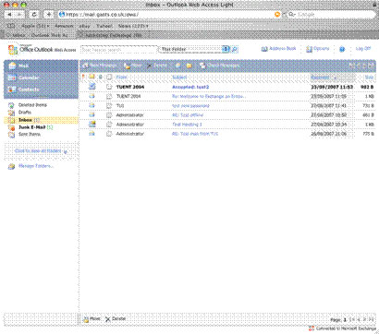
Task: Open the Address Book
Action: click(278, 49)
